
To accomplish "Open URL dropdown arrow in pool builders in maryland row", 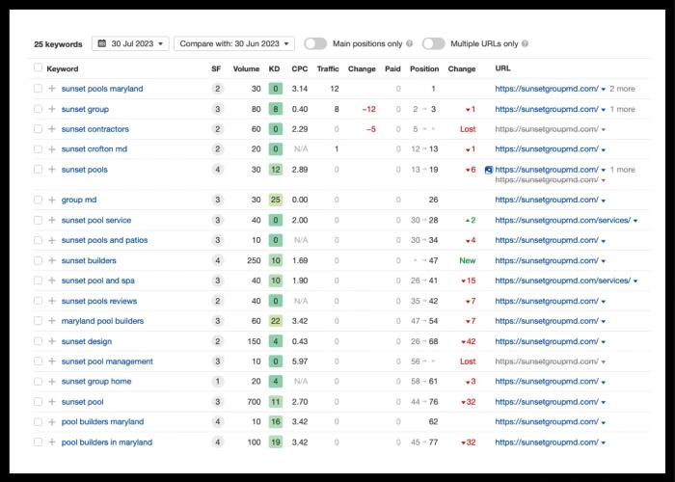I will [x=603, y=442].
